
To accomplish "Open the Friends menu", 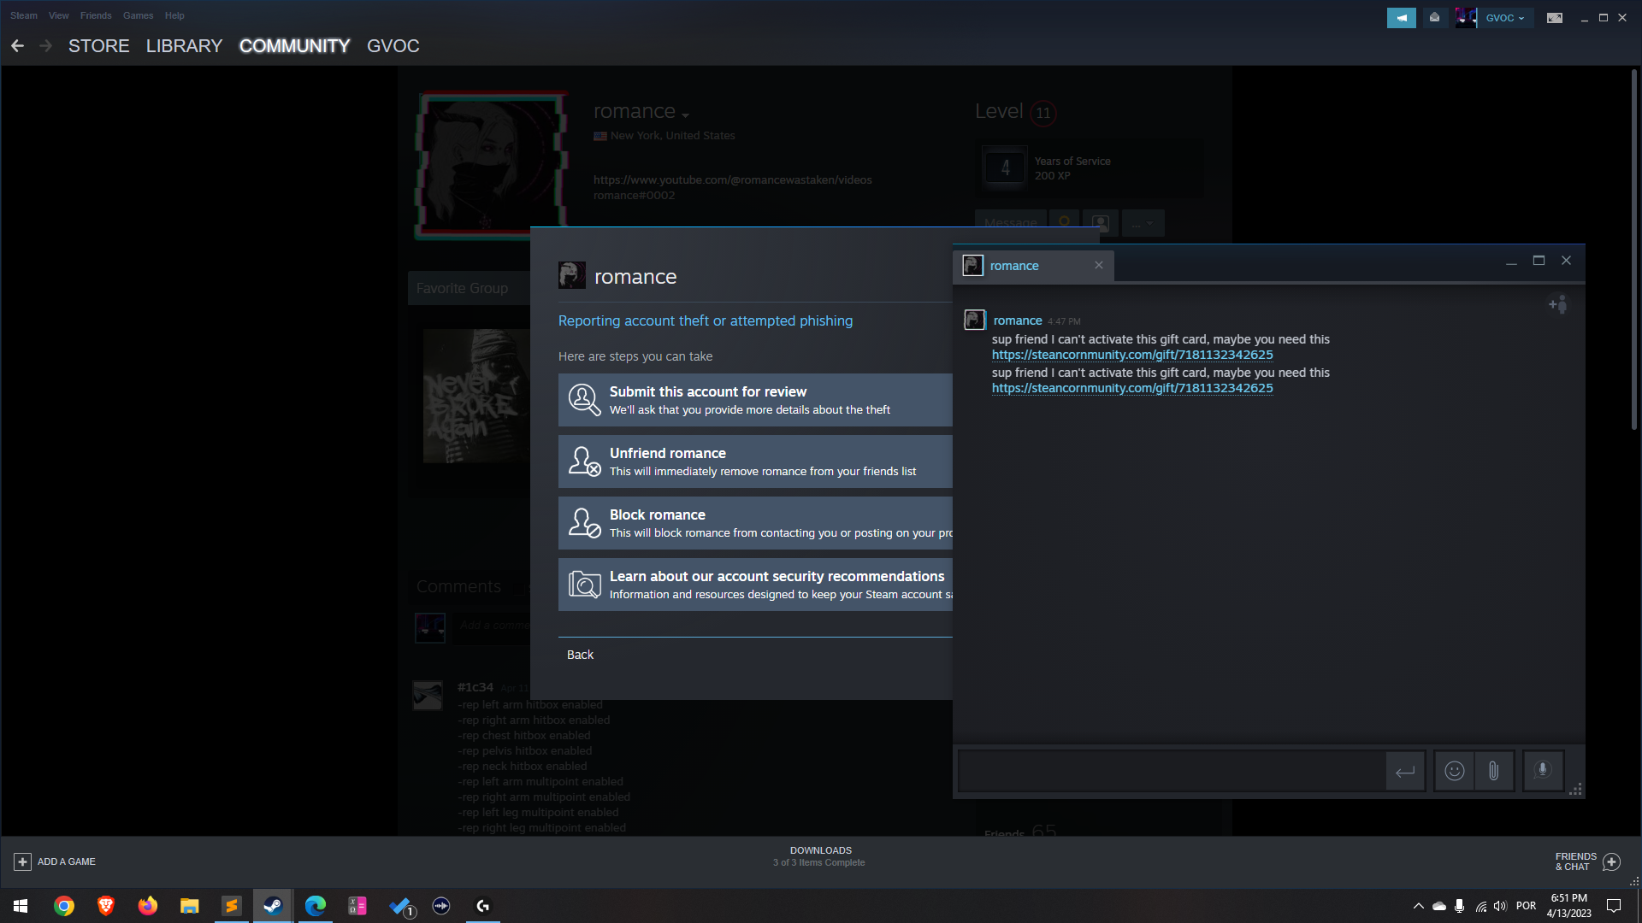I will 96,15.
